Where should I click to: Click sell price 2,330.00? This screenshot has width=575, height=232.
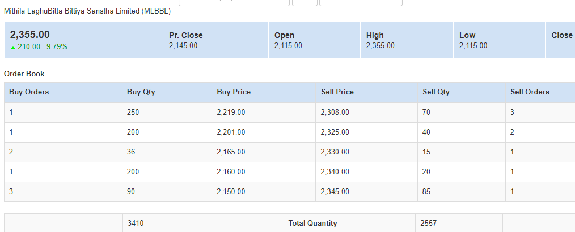click(335, 152)
